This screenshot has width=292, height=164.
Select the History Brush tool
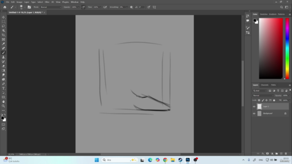click(x=3, y=62)
